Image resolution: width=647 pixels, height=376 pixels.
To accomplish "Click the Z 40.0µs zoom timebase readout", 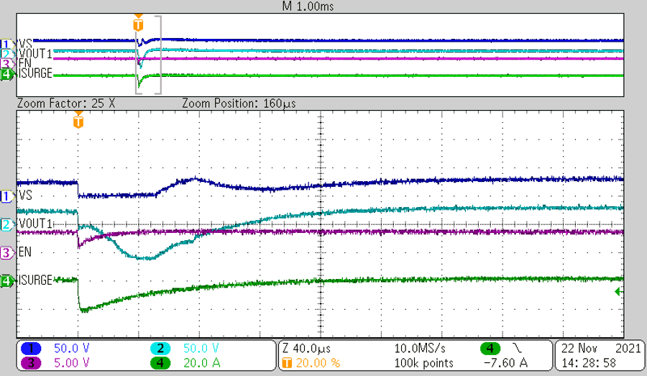I will click(306, 349).
